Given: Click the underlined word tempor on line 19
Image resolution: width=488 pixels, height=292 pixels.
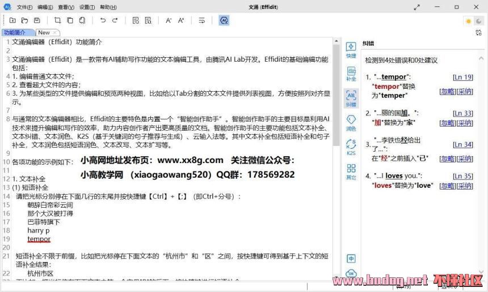Looking at the screenshot, I should coord(39,239).
